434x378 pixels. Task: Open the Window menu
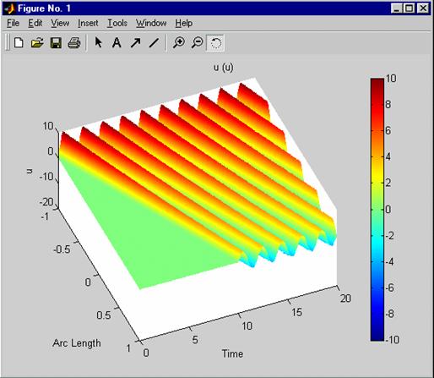point(151,23)
